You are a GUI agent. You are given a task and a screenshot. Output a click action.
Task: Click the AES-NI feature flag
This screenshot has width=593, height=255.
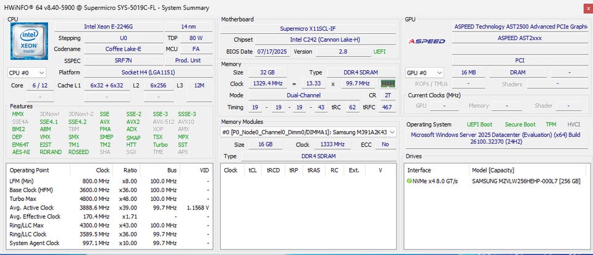(x=20, y=152)
